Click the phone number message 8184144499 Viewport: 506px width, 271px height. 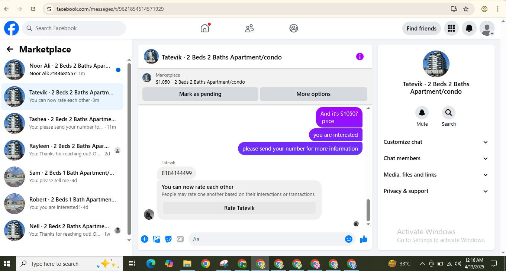coord(177,173)
